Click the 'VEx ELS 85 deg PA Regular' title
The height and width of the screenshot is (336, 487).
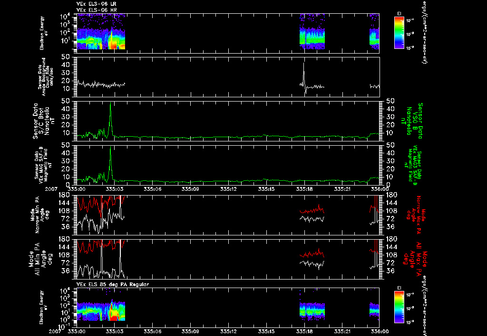click(113, 284)
